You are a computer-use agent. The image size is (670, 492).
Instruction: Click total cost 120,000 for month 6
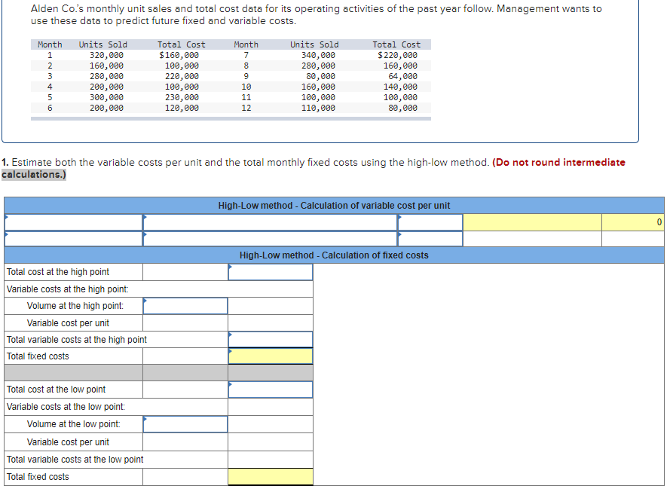pyautogui.click(x=182, y=108)
